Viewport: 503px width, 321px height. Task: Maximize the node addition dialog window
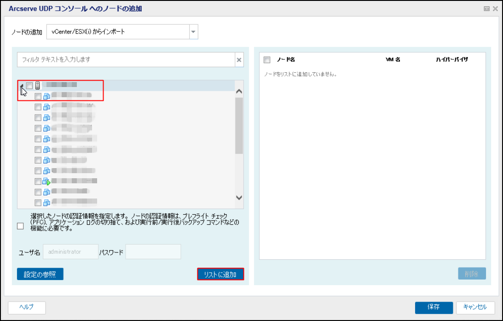coord(486,9)
